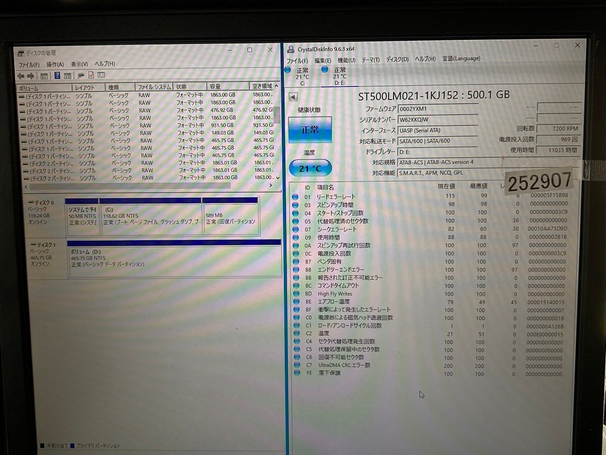Click the checkmark icon in Disk Management toolbar

91,75
